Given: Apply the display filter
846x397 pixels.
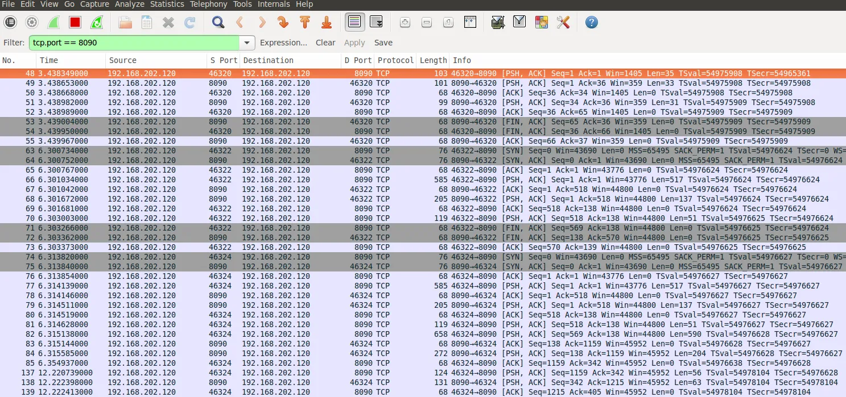Looking at the screenshot, I should [x=354, y=43].
